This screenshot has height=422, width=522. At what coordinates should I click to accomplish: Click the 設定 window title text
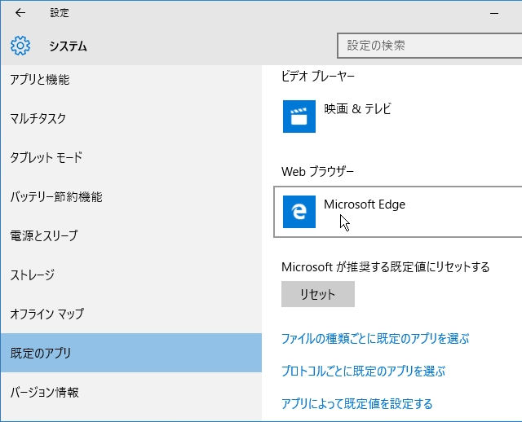[60, 13]
